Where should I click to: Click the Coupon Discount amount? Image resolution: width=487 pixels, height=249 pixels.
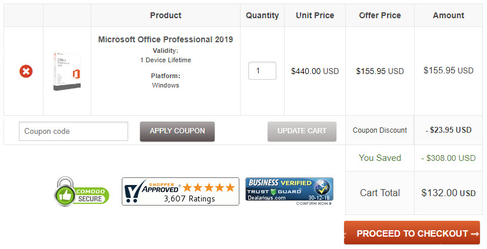click(x=448, y=130)
